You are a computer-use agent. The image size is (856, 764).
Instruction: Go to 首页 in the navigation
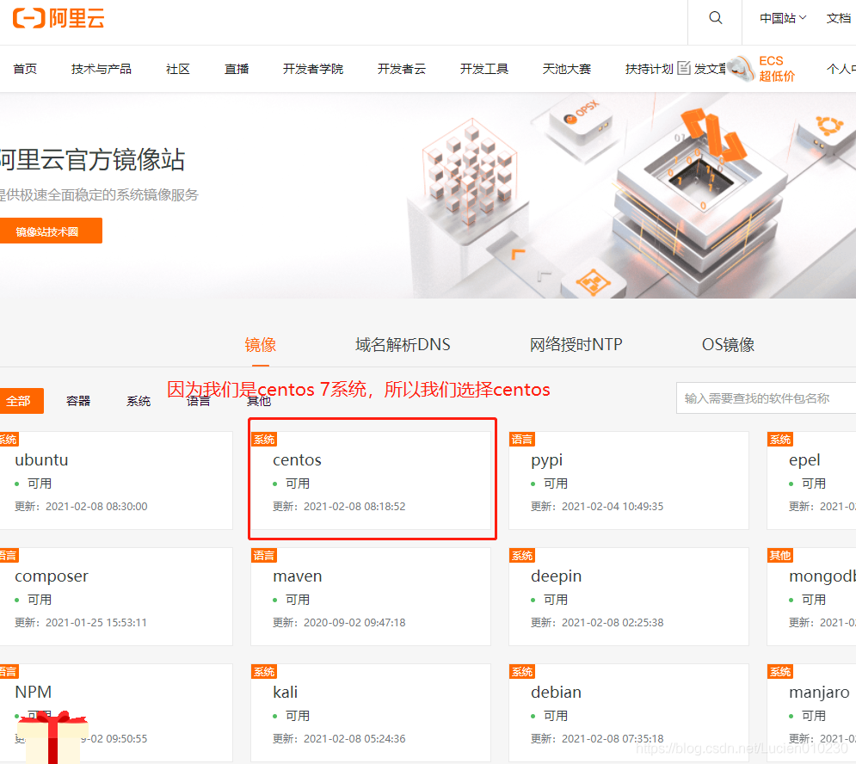[25, 69]
